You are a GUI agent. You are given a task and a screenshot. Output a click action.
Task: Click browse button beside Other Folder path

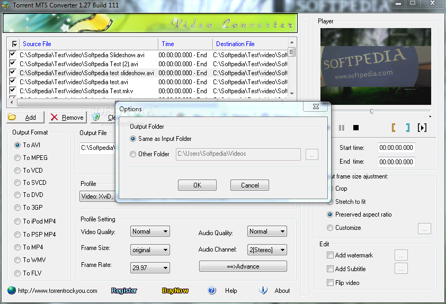click(x=312, y=155)
